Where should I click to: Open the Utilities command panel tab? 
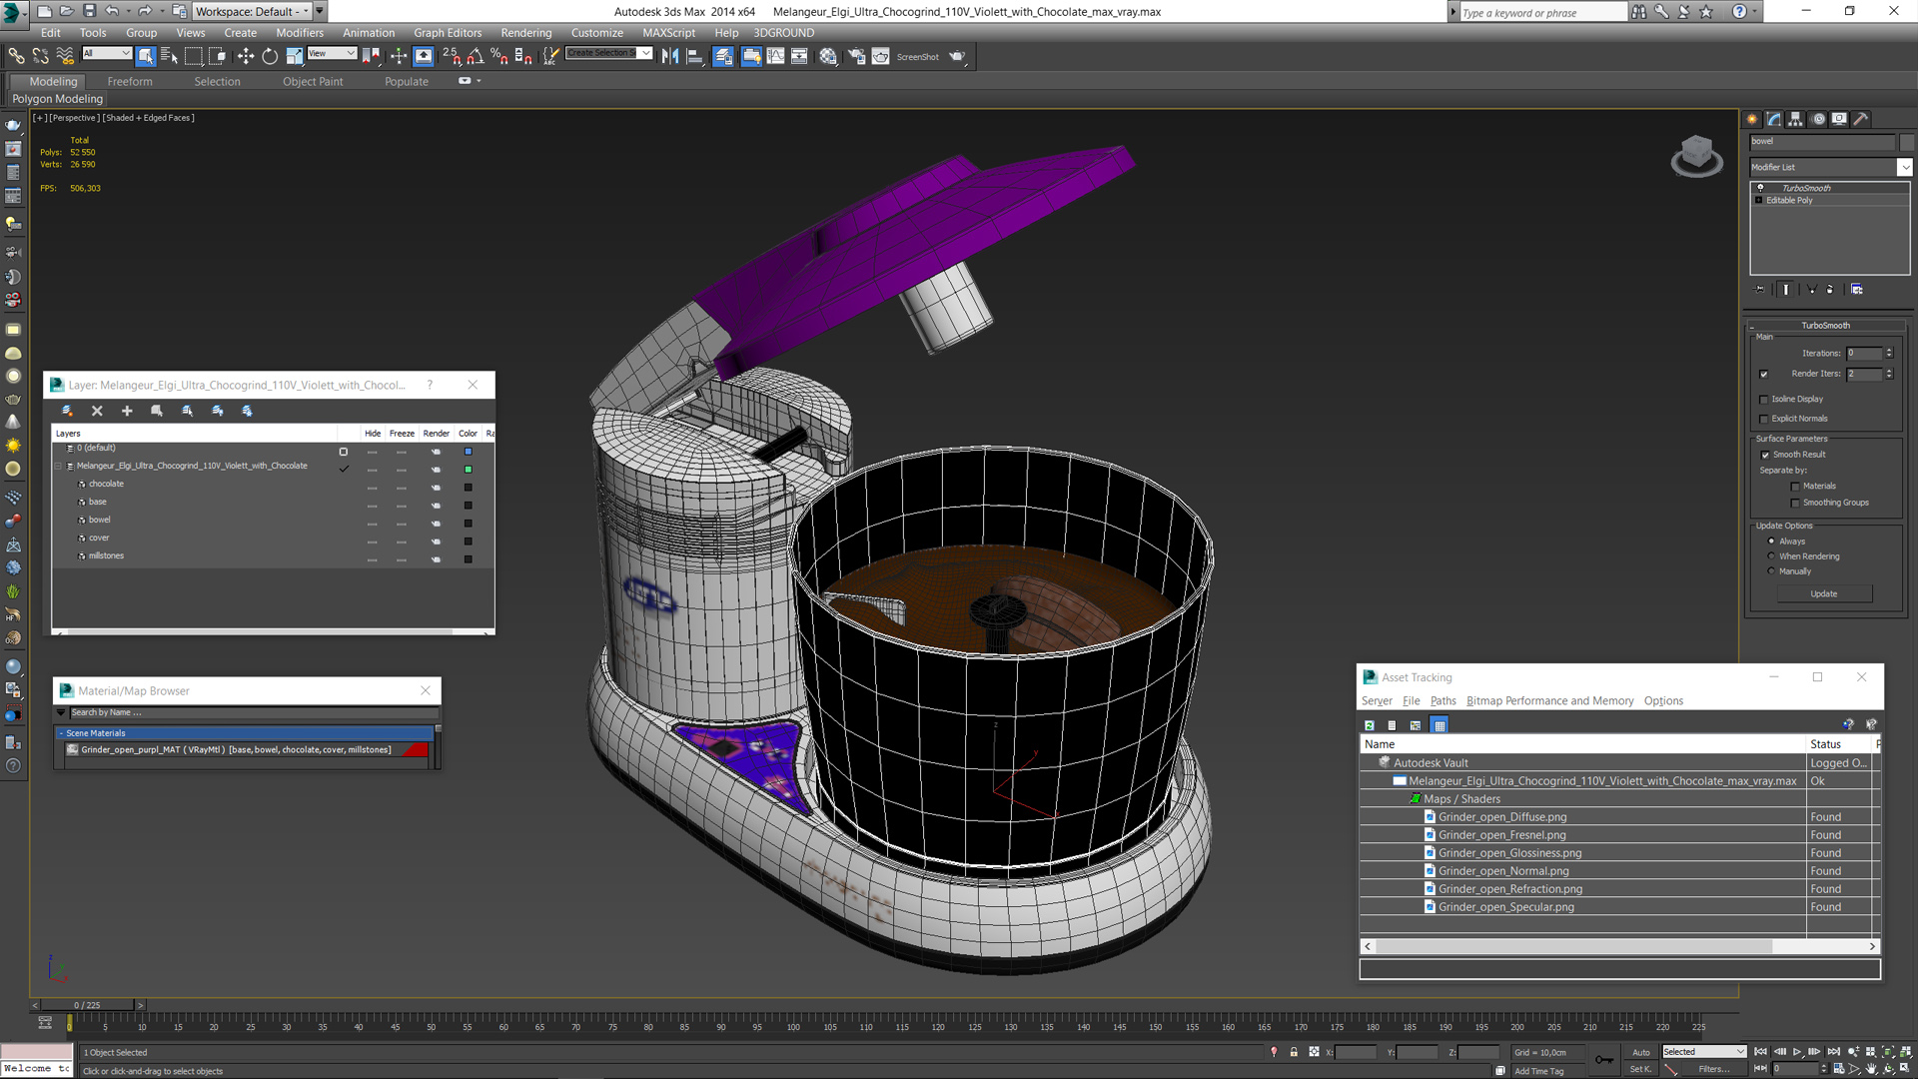(1861, 119)
